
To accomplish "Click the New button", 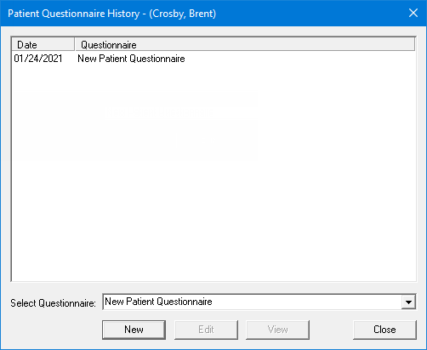I will click(x=134, y=330).
